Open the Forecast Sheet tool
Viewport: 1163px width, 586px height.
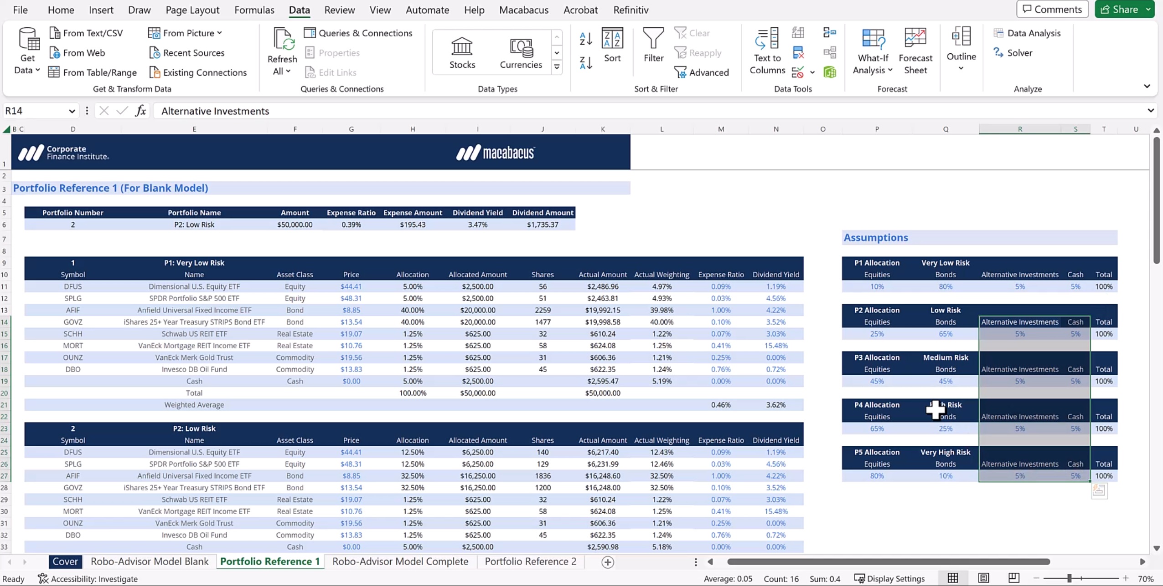915,51
